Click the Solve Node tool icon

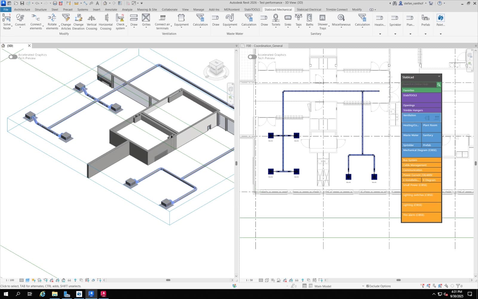[x=7, y=18]
